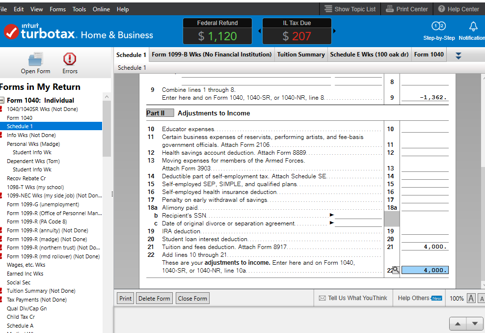
Task: Select Schedule 1 in forms list
Action: coord(51,126)
